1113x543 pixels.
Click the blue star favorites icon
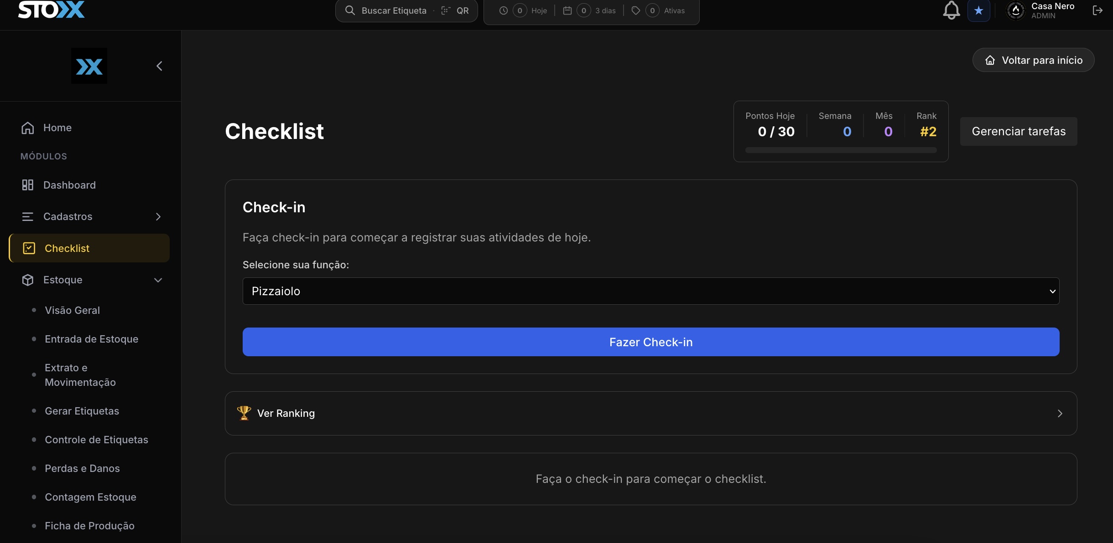point(978,10)
